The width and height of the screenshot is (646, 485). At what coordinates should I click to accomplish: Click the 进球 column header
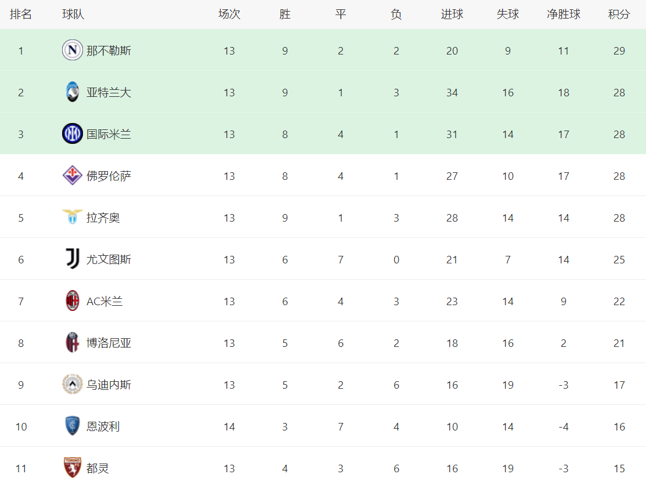coord(452,15)
